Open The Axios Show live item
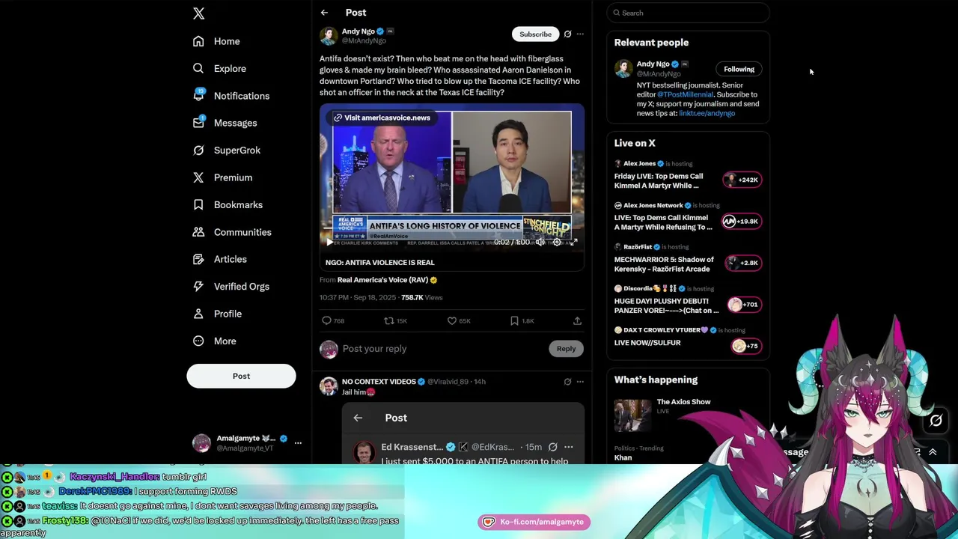 coord(683,402)
